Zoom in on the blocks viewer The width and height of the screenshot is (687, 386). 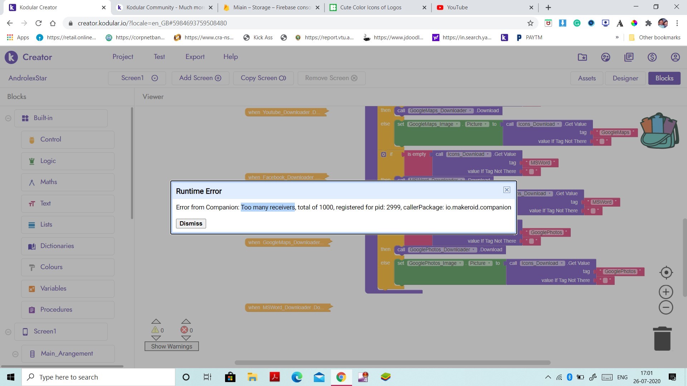click(x=666, y=292)
